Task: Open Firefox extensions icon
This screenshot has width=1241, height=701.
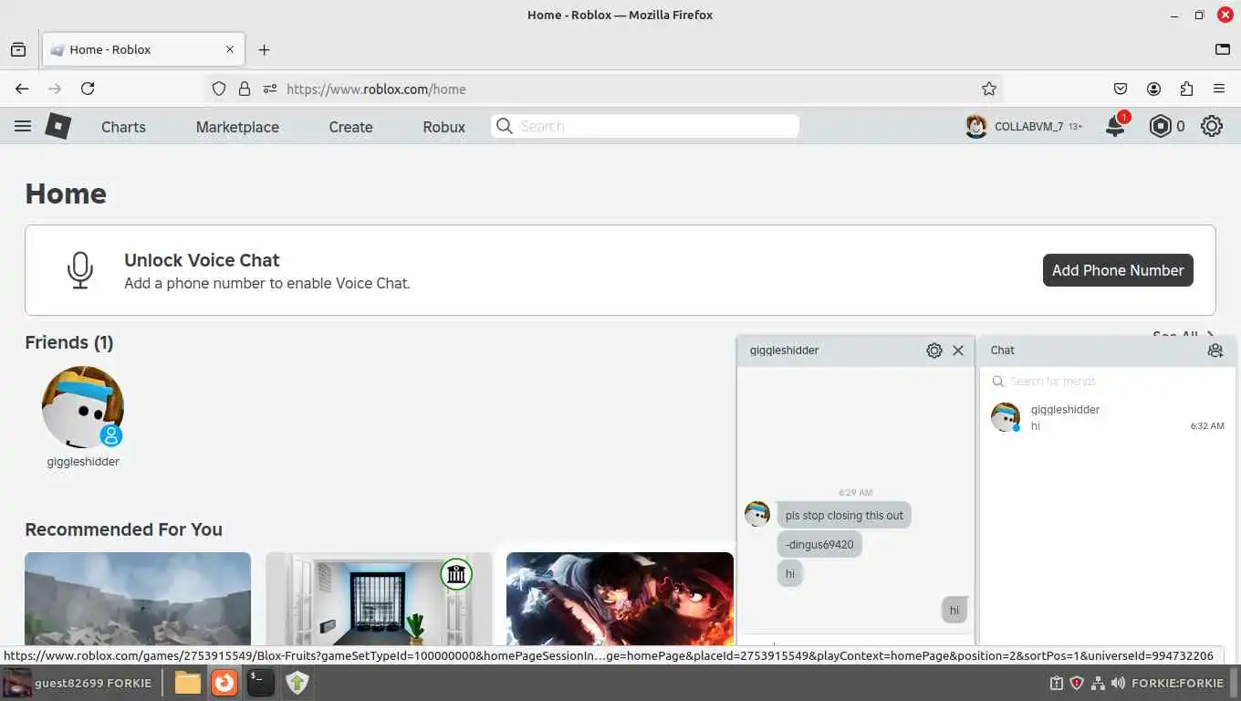Action: [1186, 89]
